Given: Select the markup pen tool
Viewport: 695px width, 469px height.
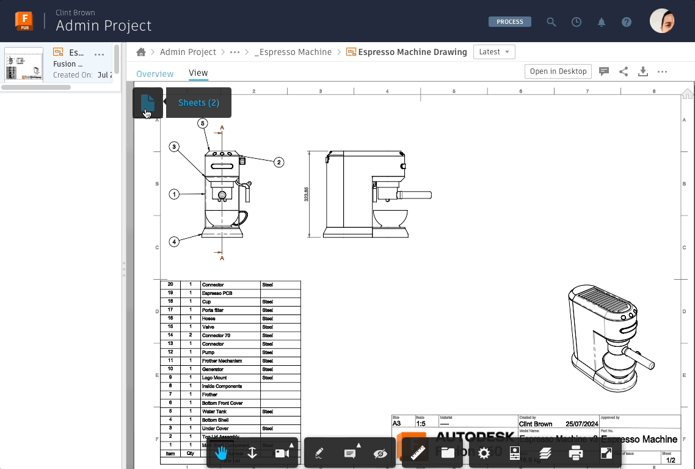Looking at the screenshot, I should 319,453.
